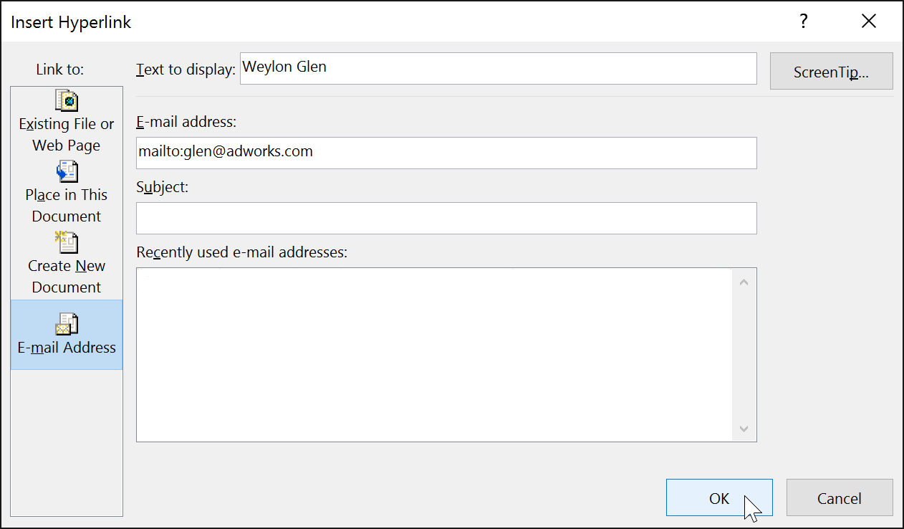This screenshot has height=529, width=904.
Task: Open the ScreenTip settings
Action: point(831,71)
